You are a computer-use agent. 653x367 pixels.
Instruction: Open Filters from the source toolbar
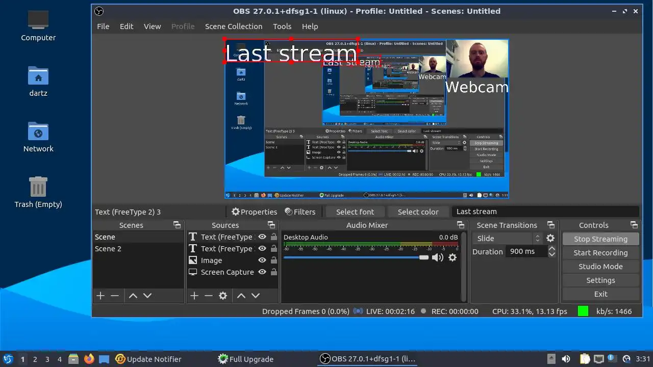[300, 212]
